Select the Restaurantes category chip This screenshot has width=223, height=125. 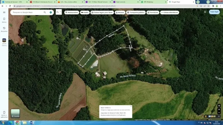coord(72,12)
